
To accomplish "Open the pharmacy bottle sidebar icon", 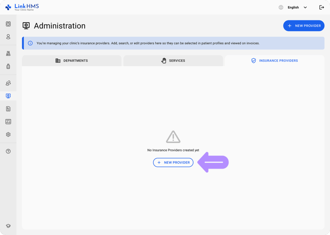I will 8,66.
